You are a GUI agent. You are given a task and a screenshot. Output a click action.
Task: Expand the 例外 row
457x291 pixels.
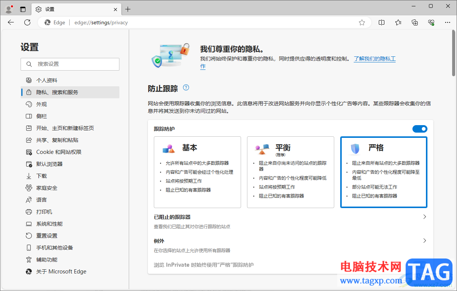(x=290, y=245)
